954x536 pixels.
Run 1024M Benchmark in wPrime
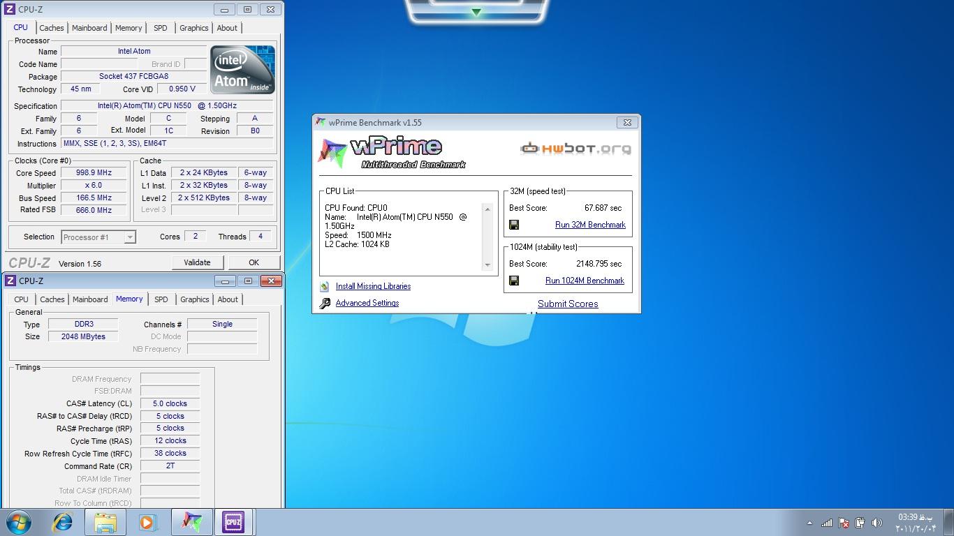585,281
